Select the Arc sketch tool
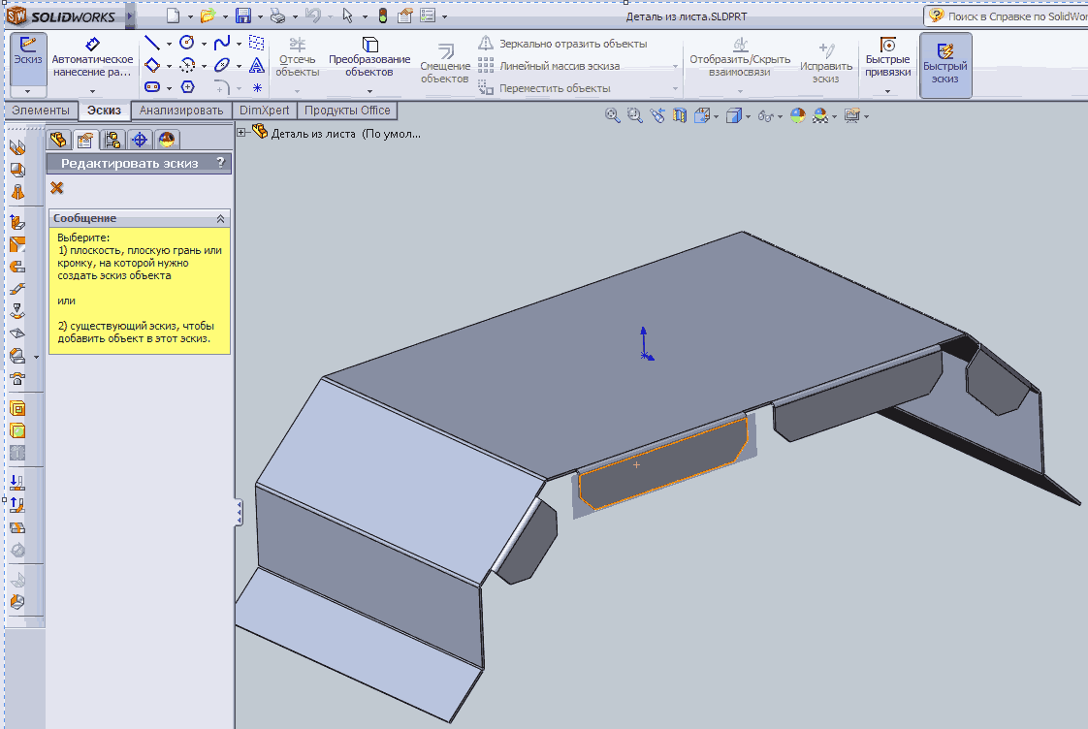 pyautogui.click(x=186, y=65)
